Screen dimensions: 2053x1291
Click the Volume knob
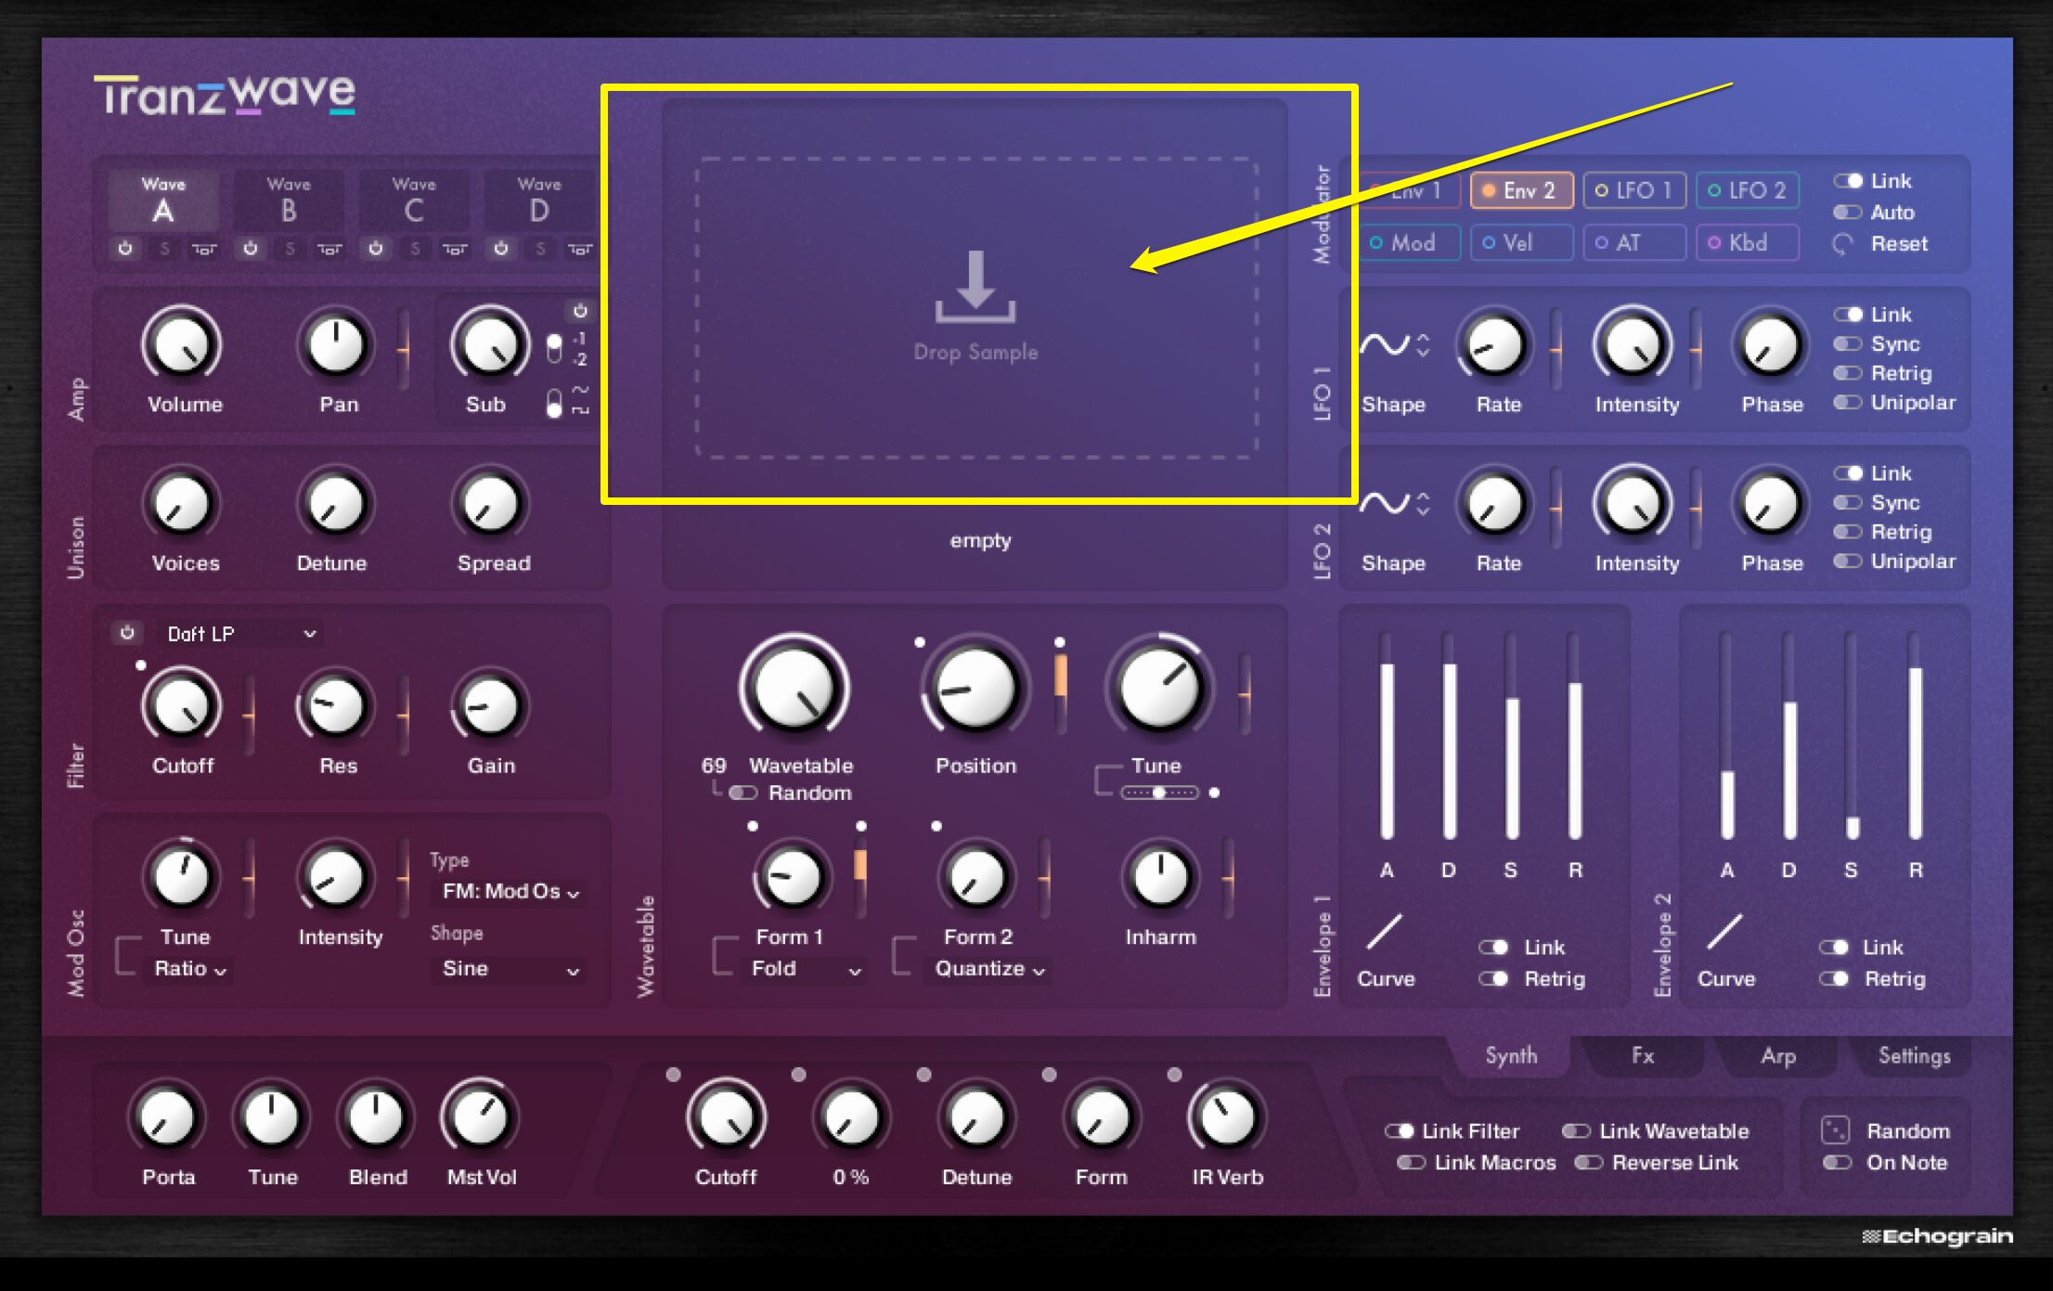click(182, 344)
